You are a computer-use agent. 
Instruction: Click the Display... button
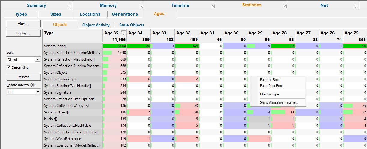23,33
